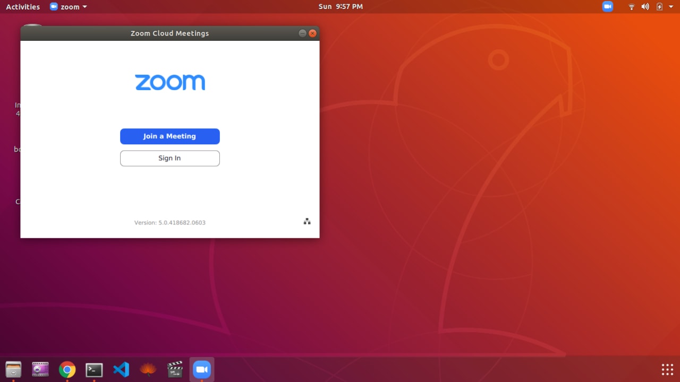The width and height of the screenshot is (680, 382).
Task: Click the Sign In button
Action: pyautogui.click(x=169, y=158)
